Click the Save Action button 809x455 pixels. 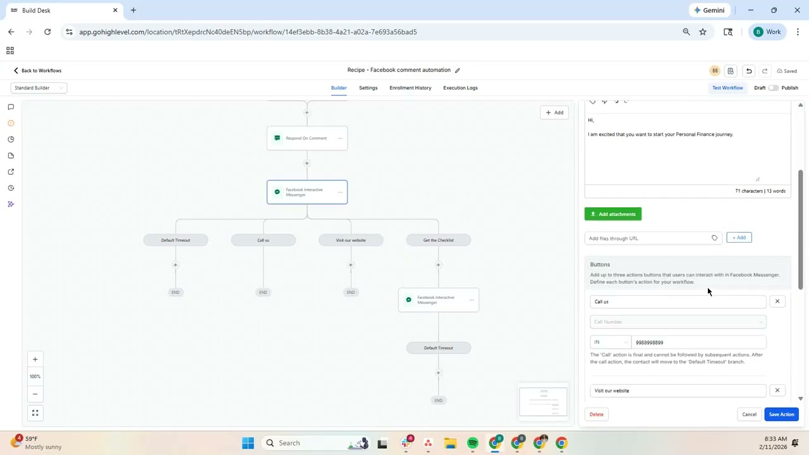(781, 415)
